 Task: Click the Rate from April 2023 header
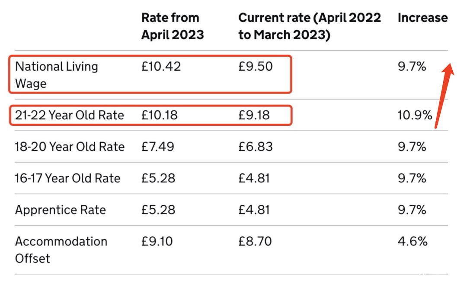(x=173, y=26)
